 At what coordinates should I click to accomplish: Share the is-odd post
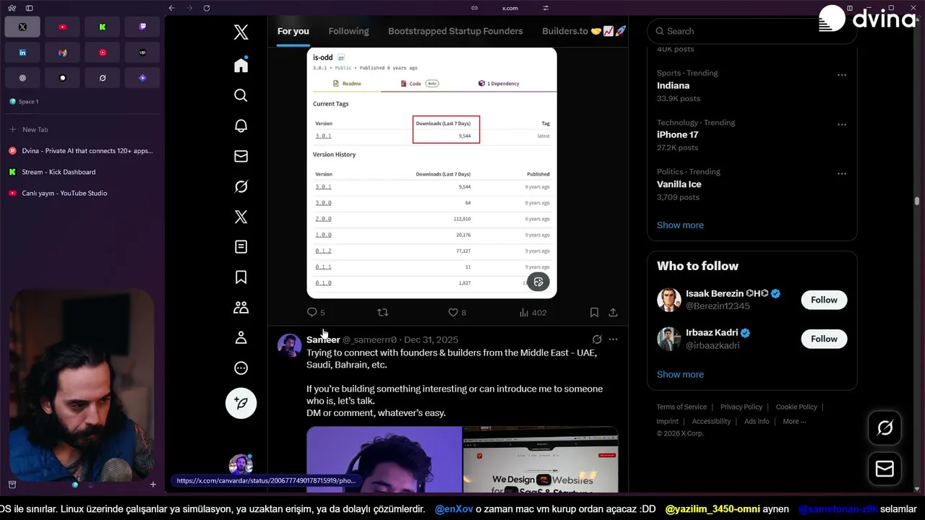tap(613, 312)
